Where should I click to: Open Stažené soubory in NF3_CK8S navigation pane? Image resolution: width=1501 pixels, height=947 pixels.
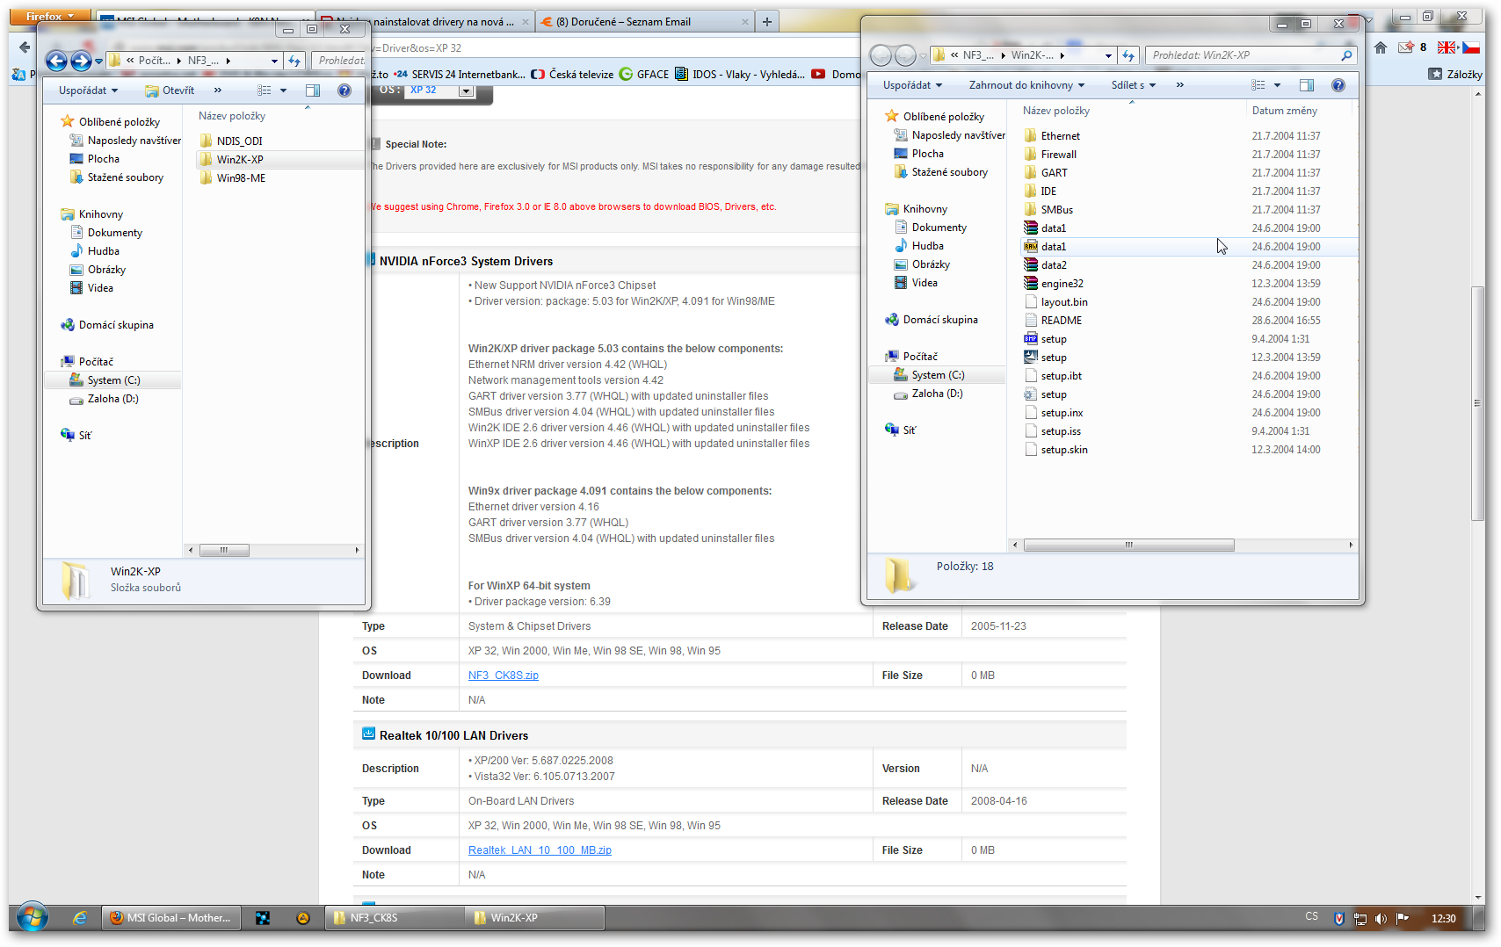point(125,177)
